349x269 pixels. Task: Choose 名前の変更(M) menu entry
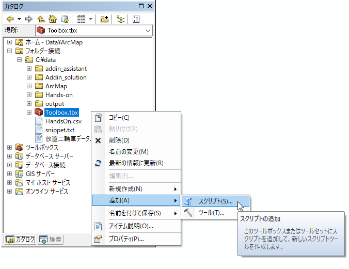click(x=136, y=152)
